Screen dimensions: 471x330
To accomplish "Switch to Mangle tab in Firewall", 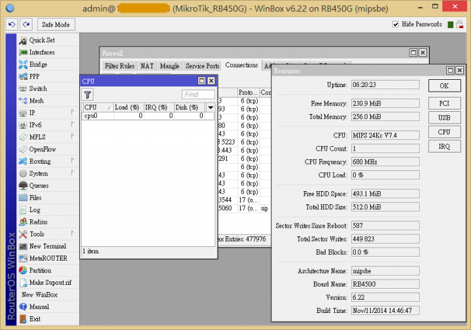I will coord(169,66).
